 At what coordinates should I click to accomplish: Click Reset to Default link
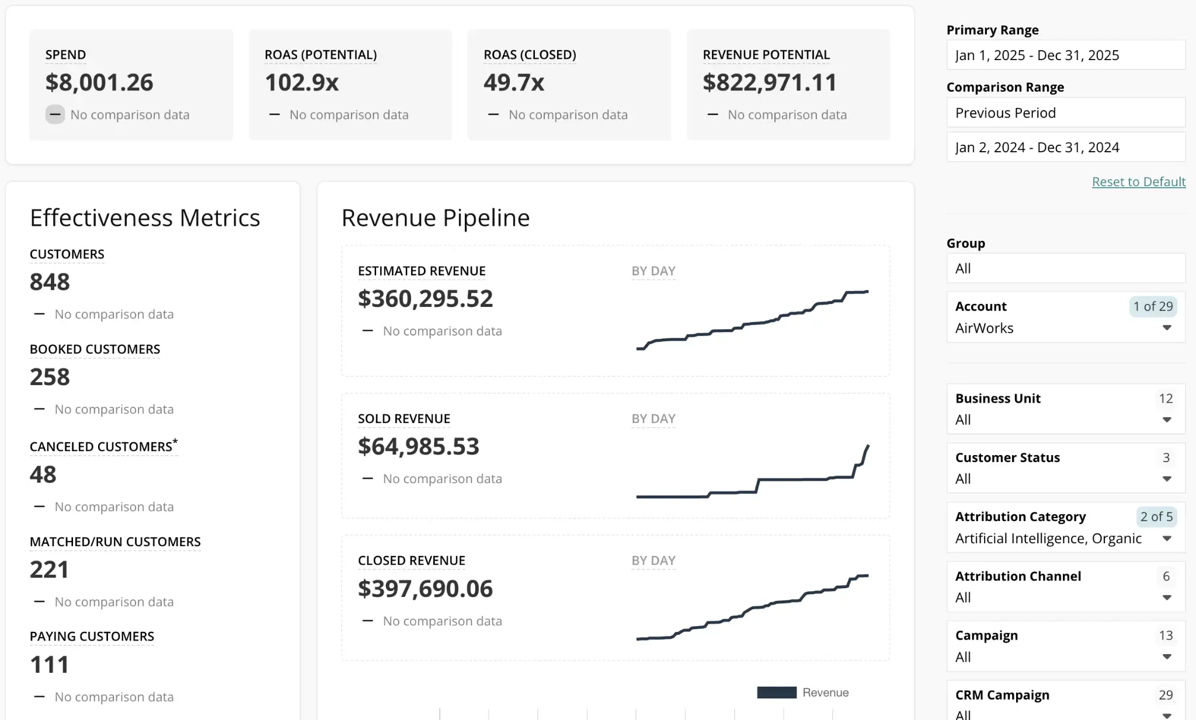point(1138,181)
